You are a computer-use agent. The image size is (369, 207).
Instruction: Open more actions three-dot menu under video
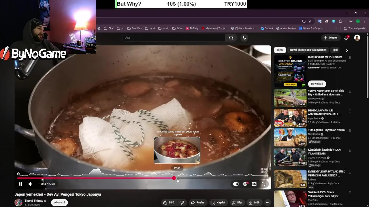click(268, 202)
